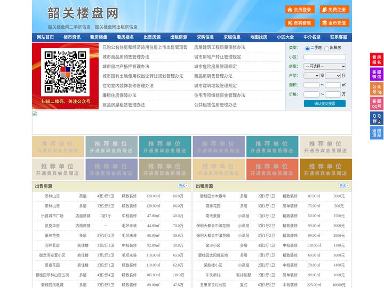Open the 联系客服 nav item
Viewport: 384px width, 288px height.
(339, 37)
